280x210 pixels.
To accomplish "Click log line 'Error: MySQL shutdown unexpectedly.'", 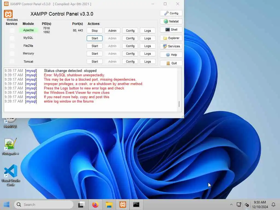I will point(74,75).
